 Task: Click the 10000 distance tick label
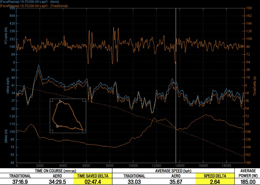click(x=133, y=166)
